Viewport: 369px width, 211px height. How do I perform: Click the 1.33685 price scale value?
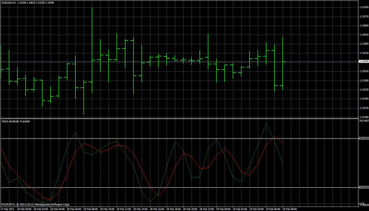pyautogui.click(x=364, y=25)
